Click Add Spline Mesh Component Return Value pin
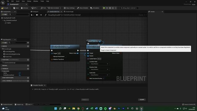197x111 pixels. pyautogui.click(x=78, y=53)
